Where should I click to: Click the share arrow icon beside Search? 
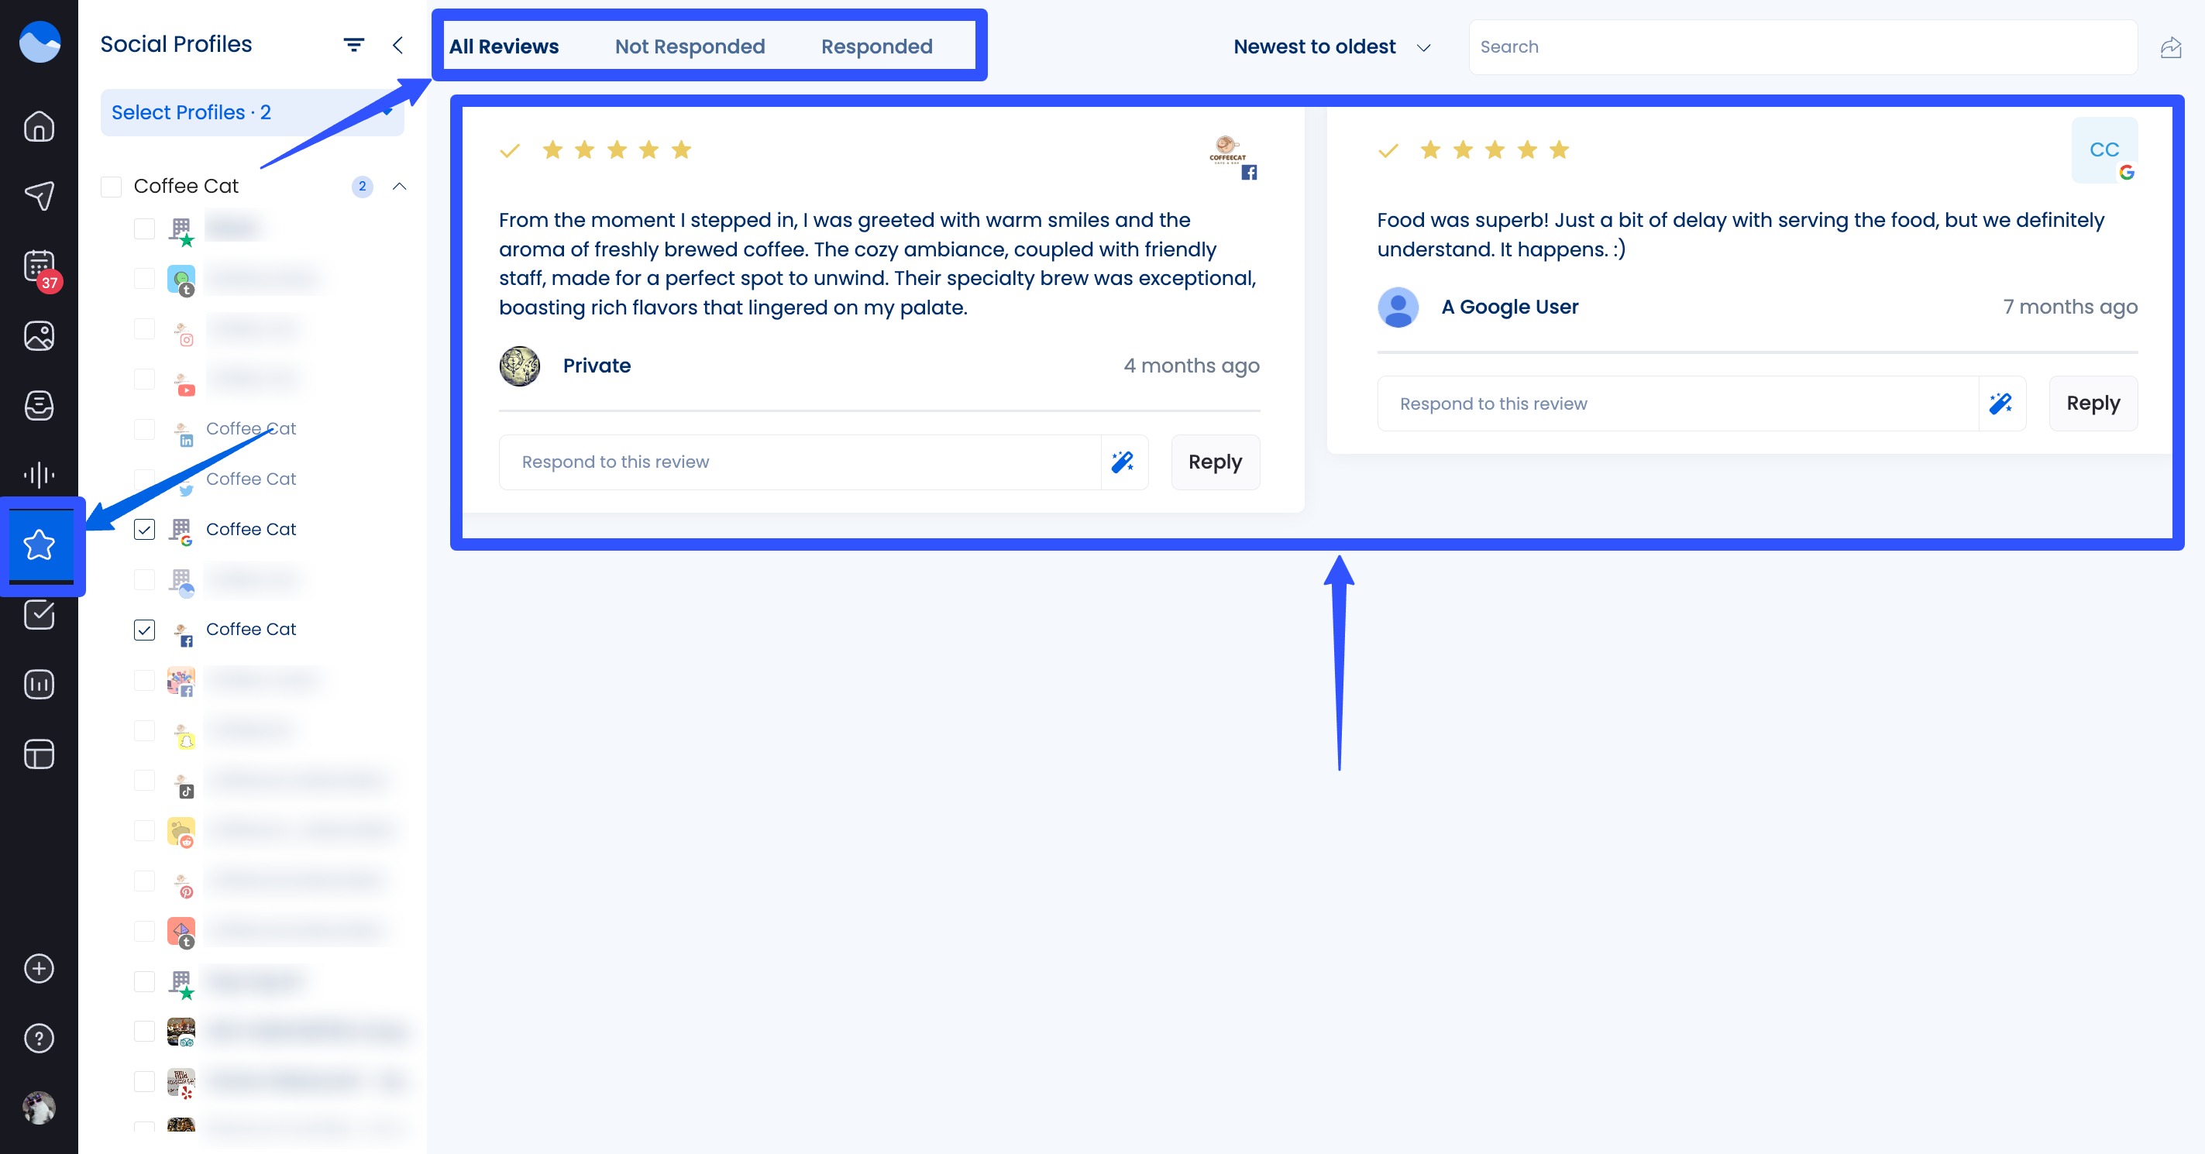point(2170,47)
